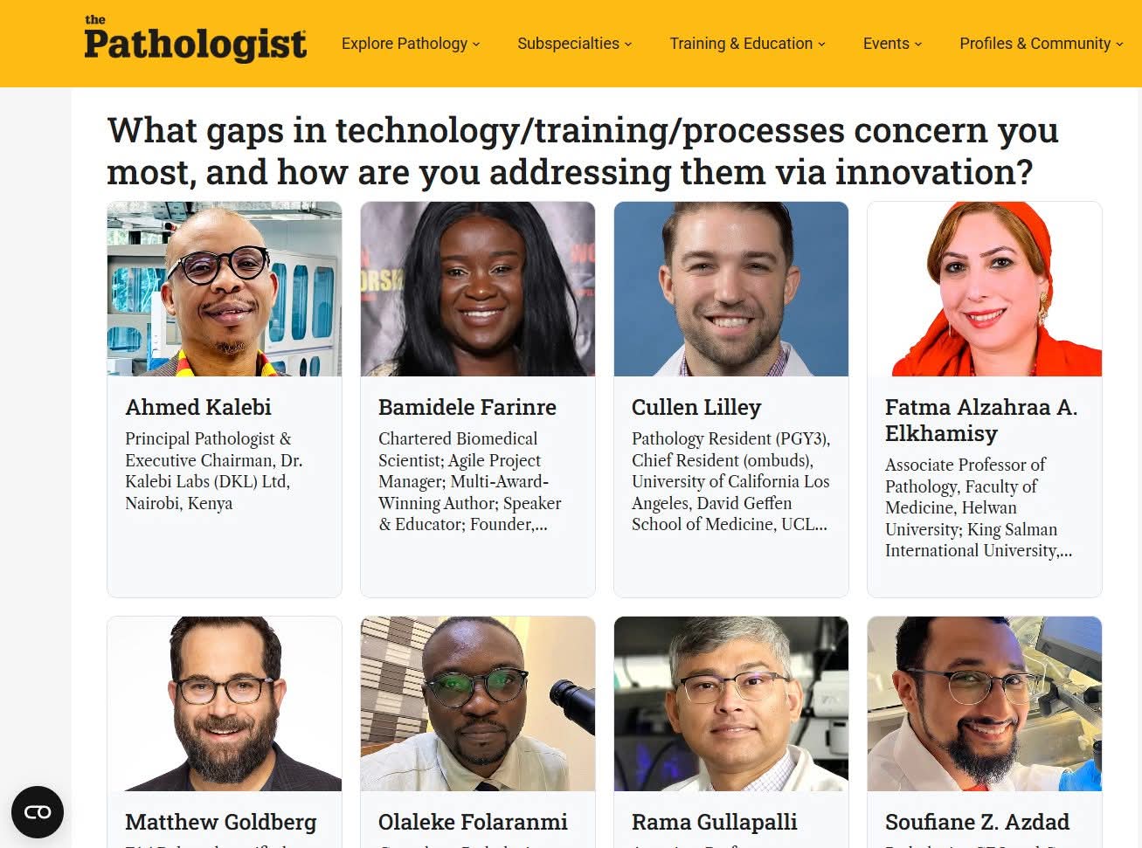Viewport: 1142px width, 848px height.
Task: Click Ahmed Kalebi's job title description
Action: pos(213,471)
